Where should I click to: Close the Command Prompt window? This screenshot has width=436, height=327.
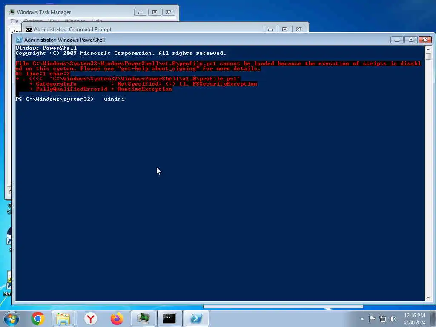pos(298,29)
